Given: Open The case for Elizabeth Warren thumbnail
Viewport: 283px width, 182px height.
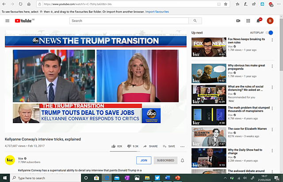Looking at the screenshot, I should coord(209,137).
